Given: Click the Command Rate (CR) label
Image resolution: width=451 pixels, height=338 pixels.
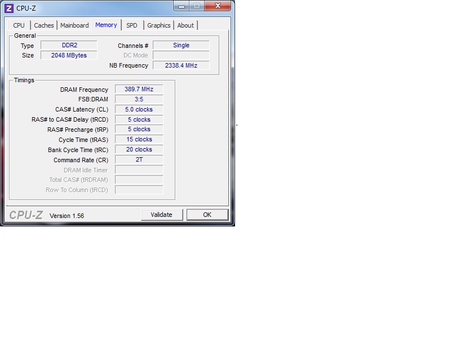Looking at the screenshot, I should [x=81, y=160].
